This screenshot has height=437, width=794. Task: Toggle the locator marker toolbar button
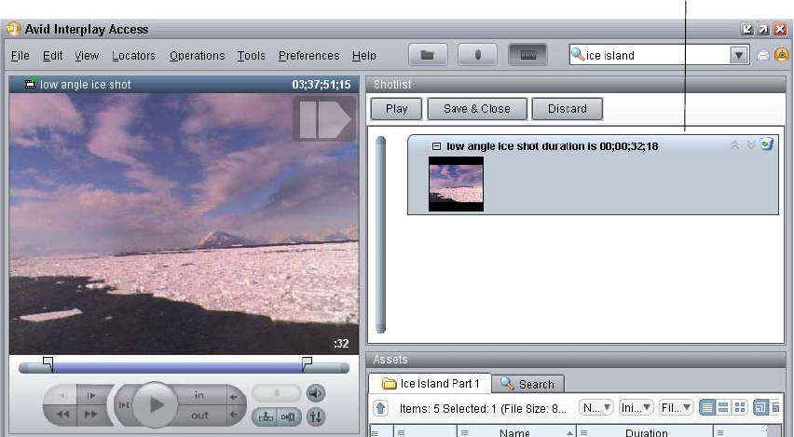[477, 55]
